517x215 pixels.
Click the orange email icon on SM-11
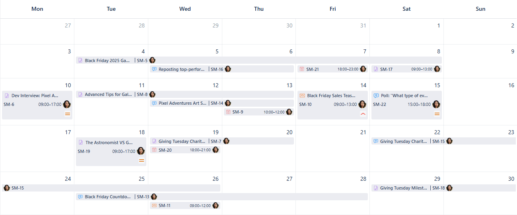tap(154, 205)
